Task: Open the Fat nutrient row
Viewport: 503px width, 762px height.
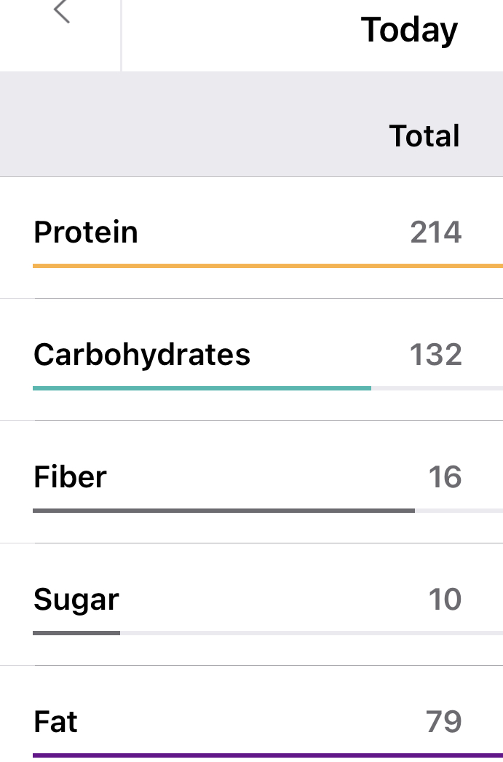Action: click(x=55, y=722)
